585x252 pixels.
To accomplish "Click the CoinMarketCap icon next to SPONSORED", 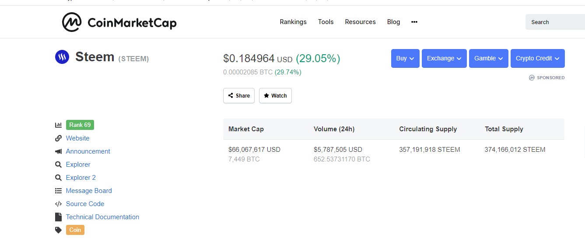I will point(532,77).
